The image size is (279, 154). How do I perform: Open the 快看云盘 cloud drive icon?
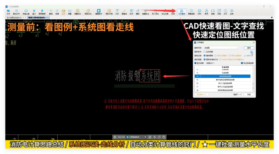click(x=26, y=12)
